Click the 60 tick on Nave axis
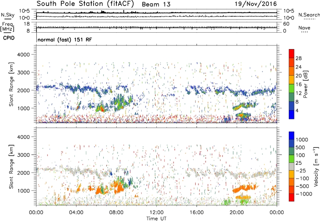 (286, 24)
